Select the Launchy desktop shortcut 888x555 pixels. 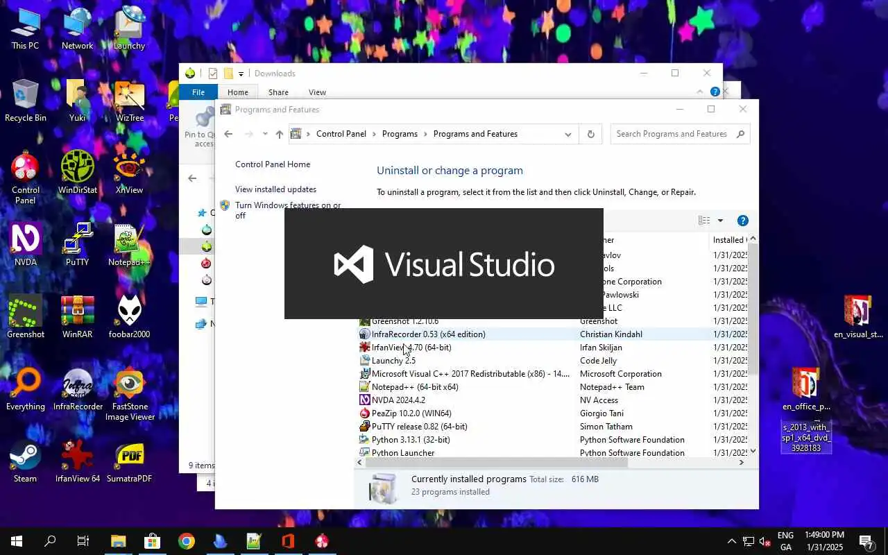[129, 29]
